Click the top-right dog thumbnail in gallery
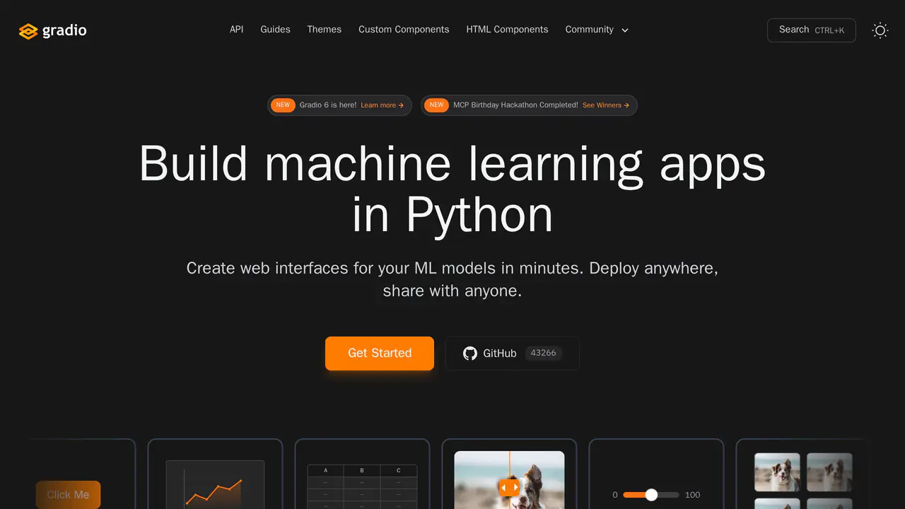The height and width of the screenshot is (509, 905). click(x=829, y=472)
